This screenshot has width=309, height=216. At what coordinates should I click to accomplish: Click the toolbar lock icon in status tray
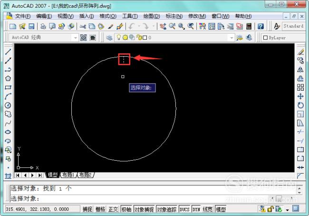tap(270, 209)
